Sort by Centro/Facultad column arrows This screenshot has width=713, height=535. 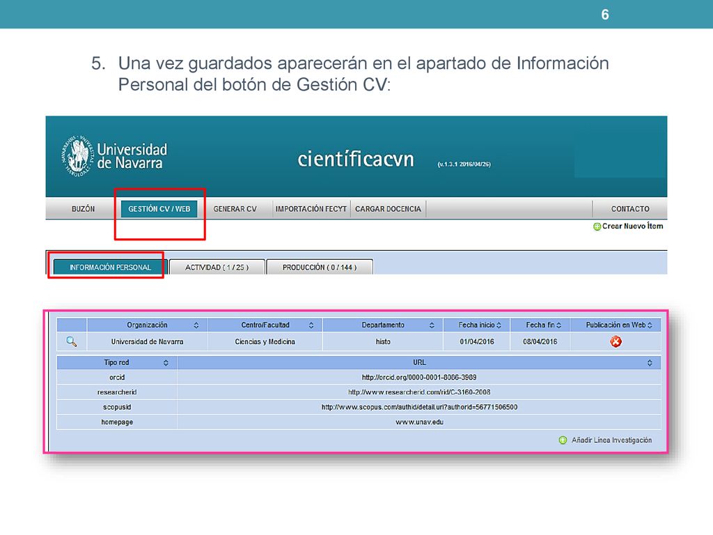[311, 325]
